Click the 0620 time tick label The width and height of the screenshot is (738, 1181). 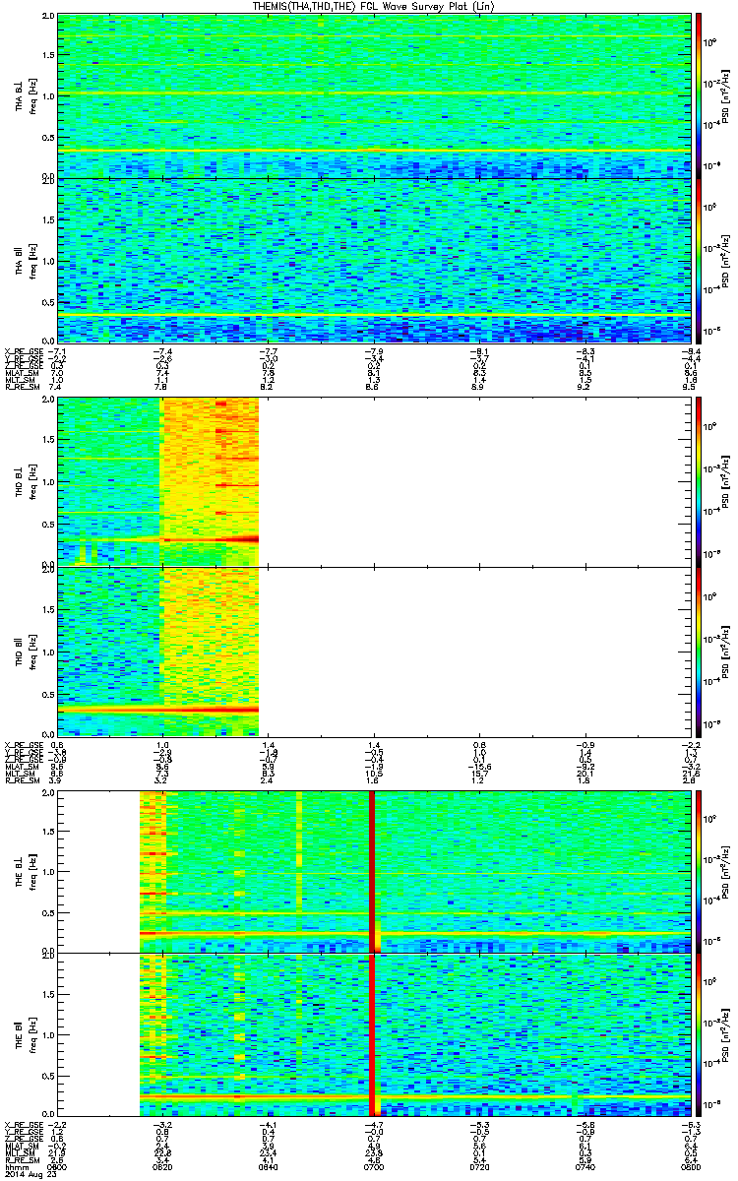[163, 1168]
